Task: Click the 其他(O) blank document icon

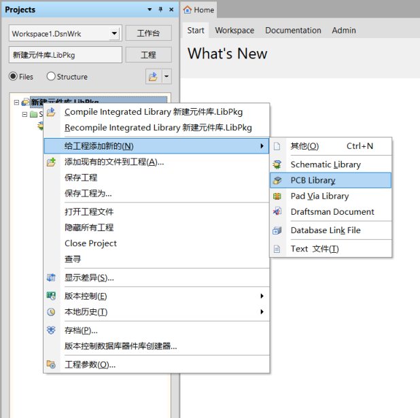Action: 277,146
